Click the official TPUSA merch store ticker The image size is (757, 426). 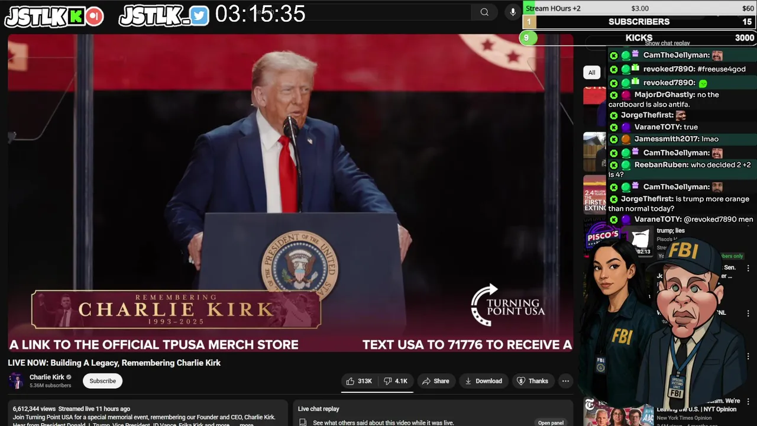coord(153,344)
